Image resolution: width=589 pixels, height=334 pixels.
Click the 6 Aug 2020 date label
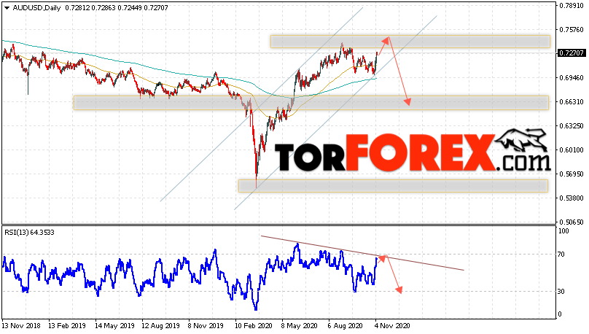click(x=346, y=326)
